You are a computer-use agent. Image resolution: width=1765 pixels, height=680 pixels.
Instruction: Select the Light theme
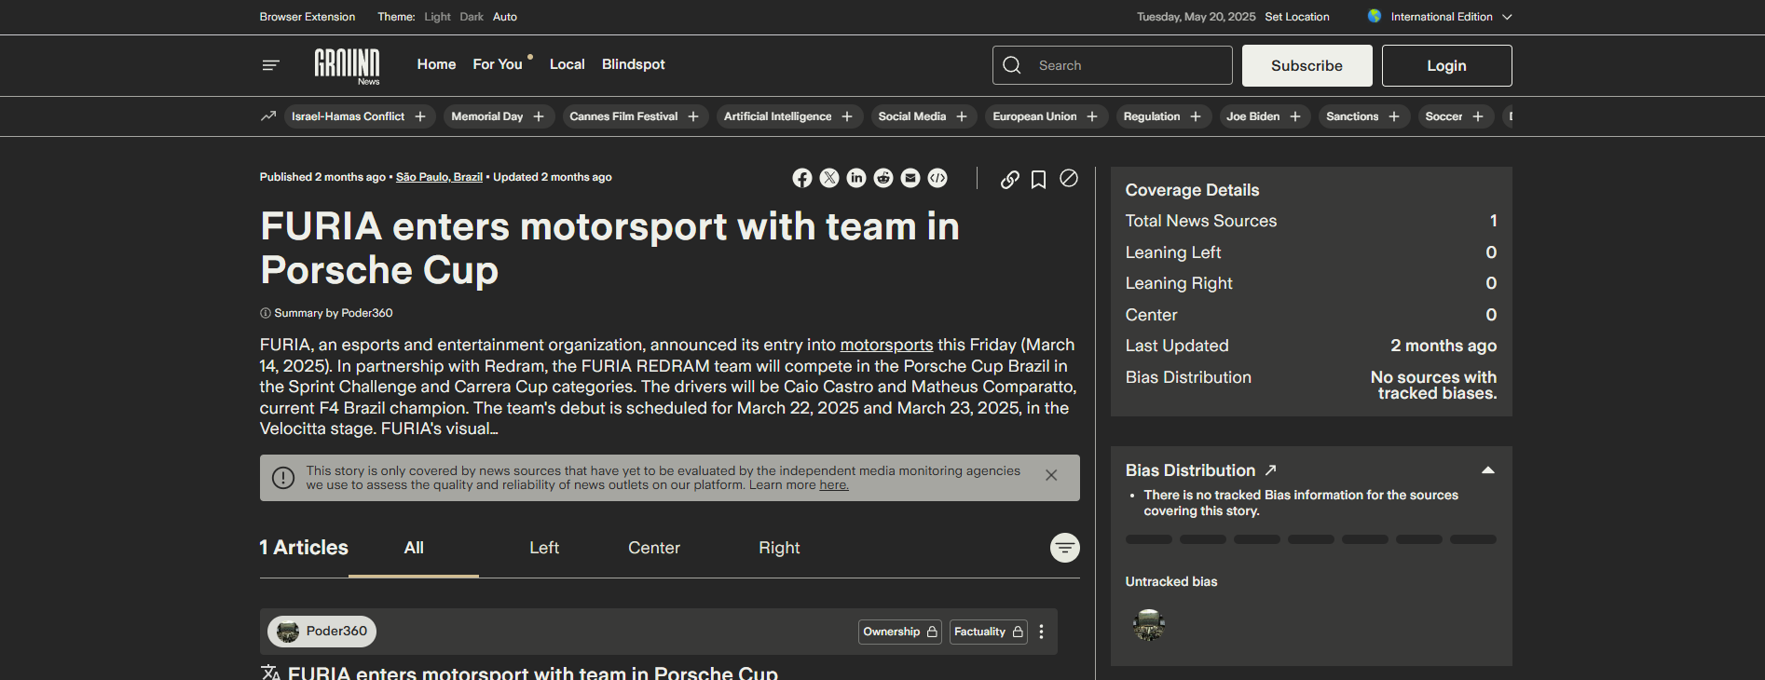coord(437,17)
